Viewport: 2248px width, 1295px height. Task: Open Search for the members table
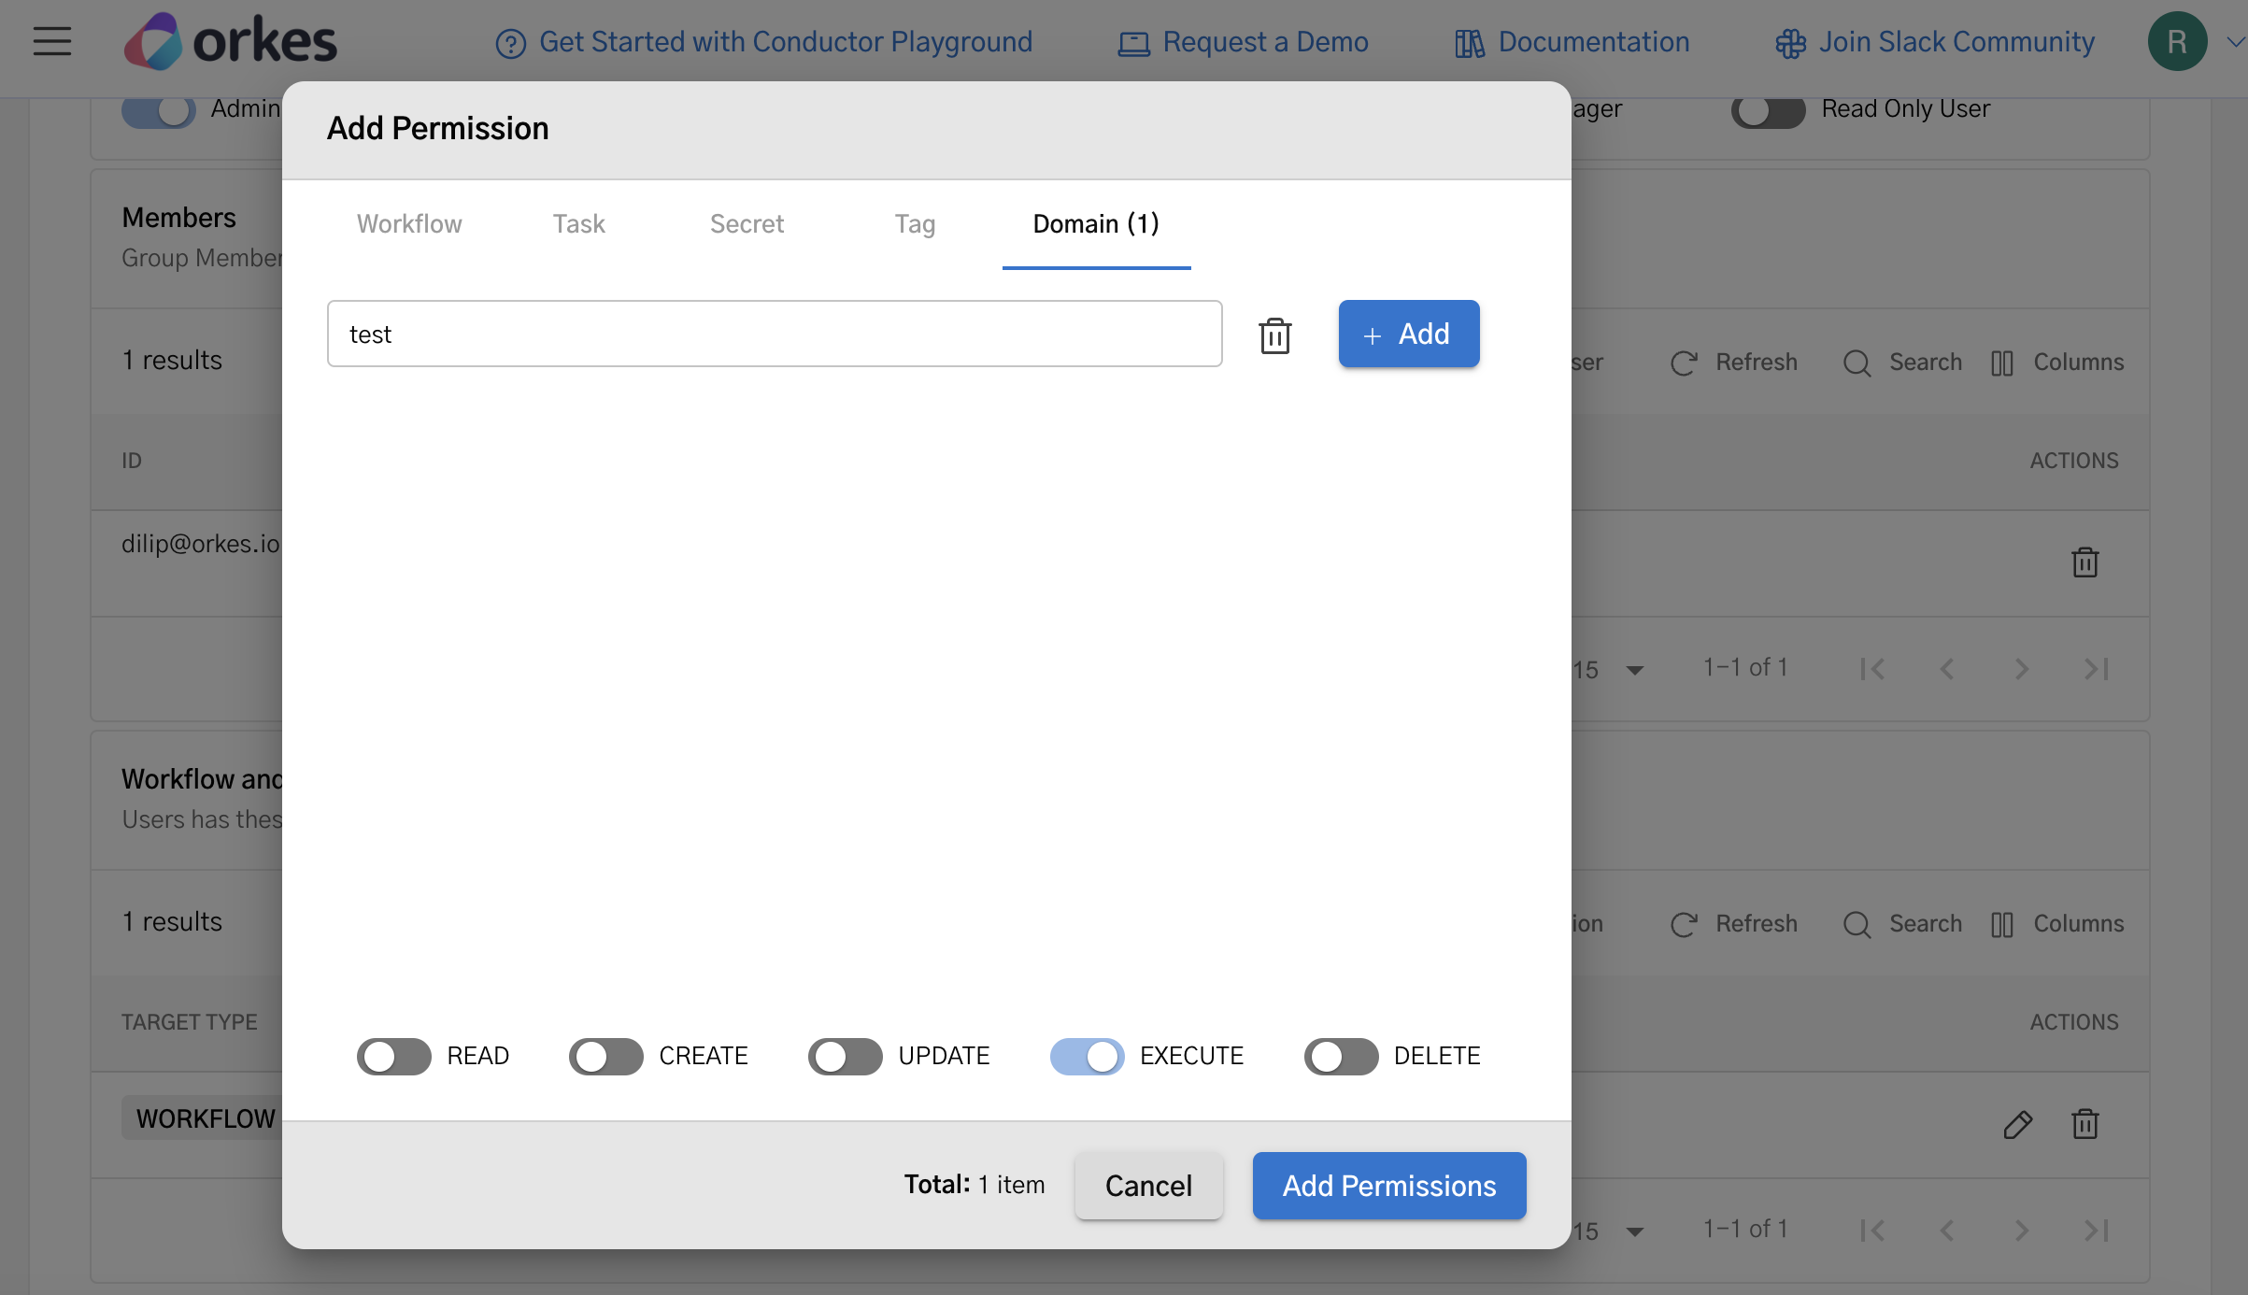coord(1857,363)
